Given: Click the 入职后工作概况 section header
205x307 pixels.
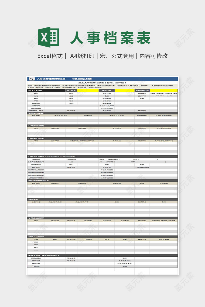Looking at the screenshot, I should click(102, 157).
